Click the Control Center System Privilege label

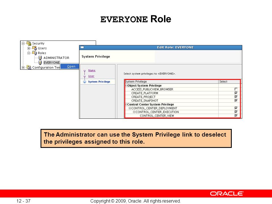150,105
